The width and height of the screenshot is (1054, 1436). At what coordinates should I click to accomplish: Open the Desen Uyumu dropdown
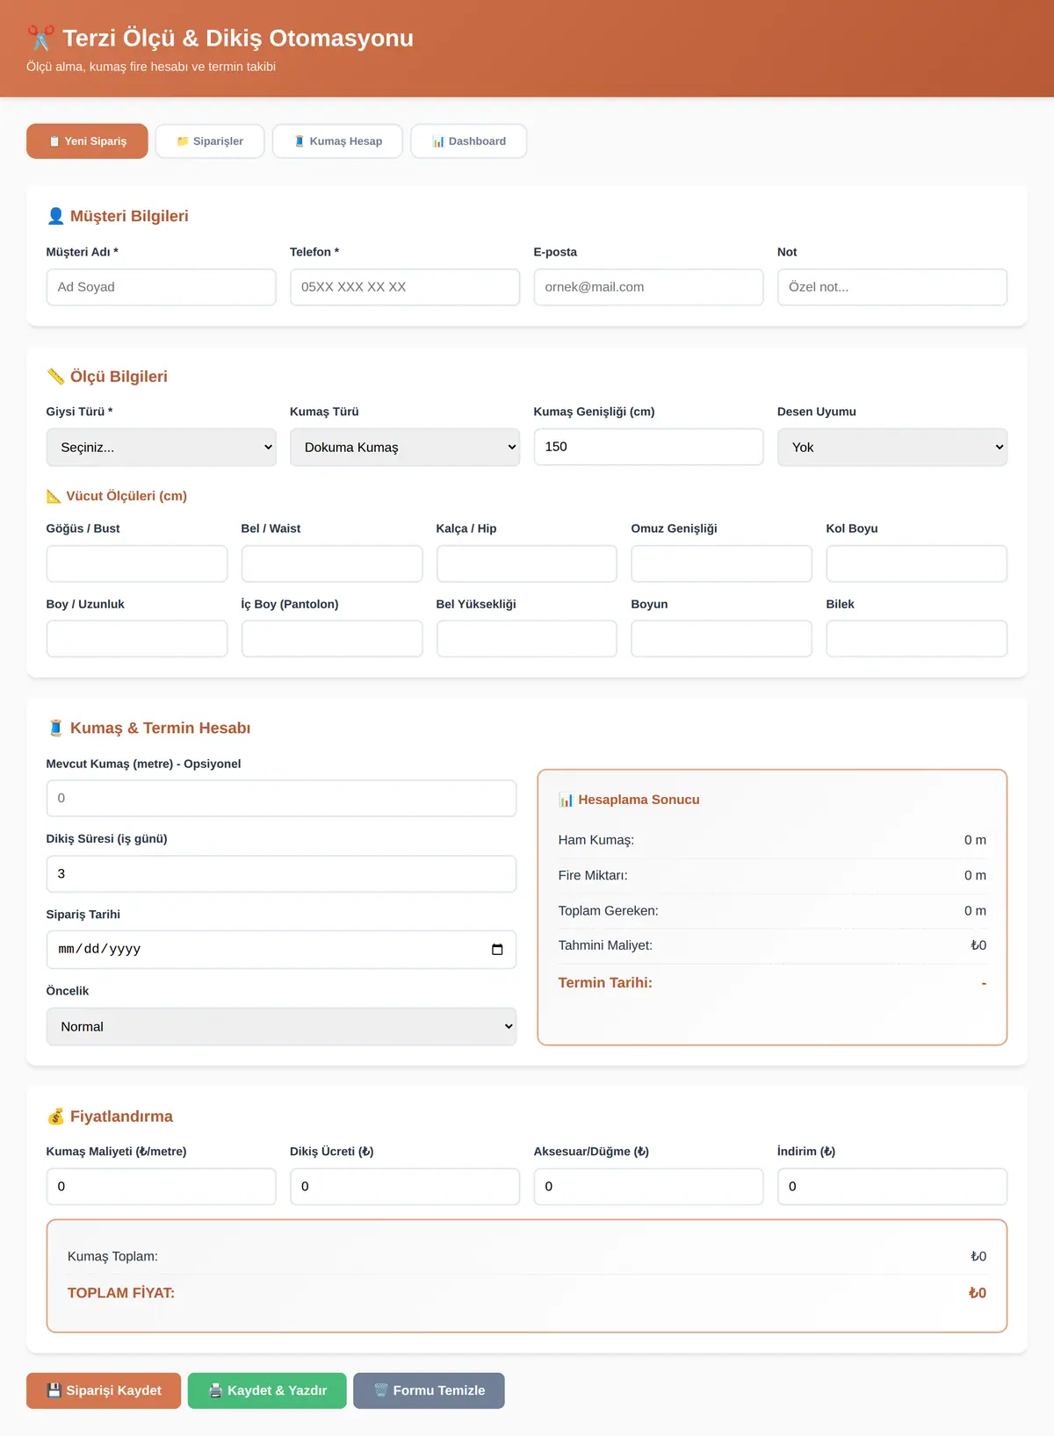pos(892,448)
